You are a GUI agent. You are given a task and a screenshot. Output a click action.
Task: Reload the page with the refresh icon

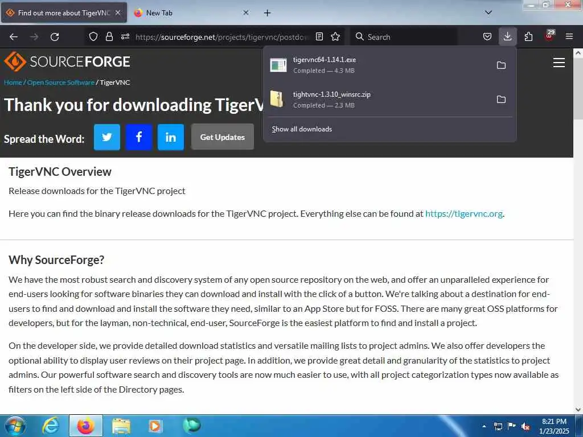[x=55, y=37]
